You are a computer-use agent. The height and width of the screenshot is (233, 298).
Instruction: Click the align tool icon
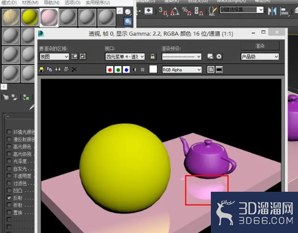point(285,11)
